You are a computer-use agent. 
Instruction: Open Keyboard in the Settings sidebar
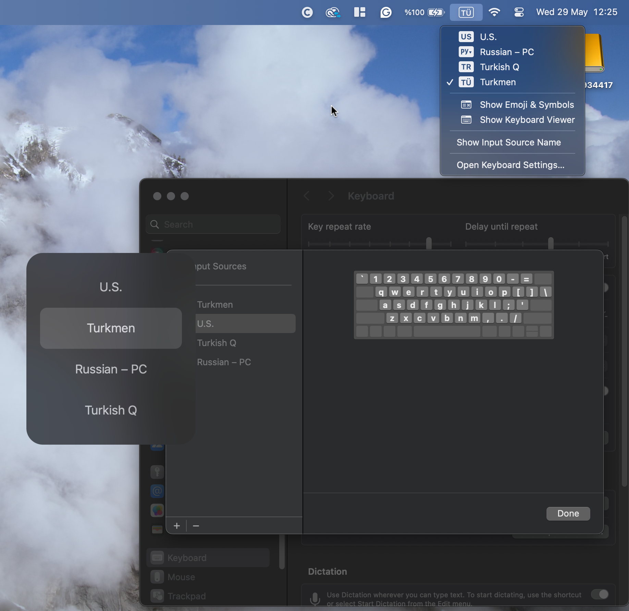208,558
